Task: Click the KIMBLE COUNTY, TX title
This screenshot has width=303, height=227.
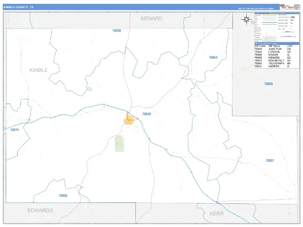Action: click(18, 7)
